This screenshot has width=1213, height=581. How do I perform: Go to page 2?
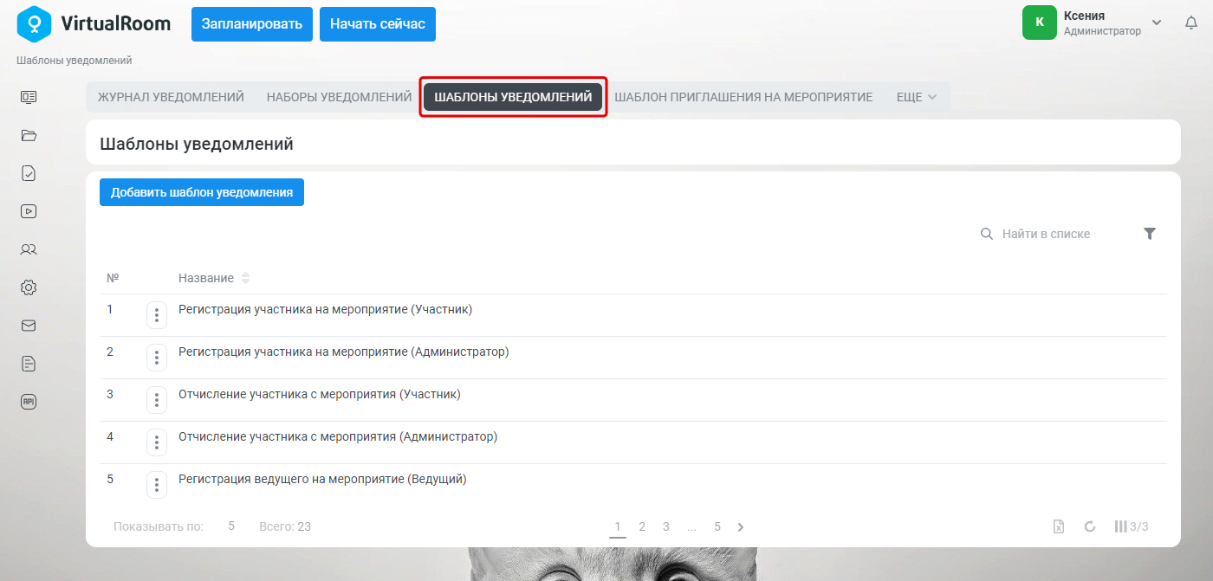coord(642,526)
